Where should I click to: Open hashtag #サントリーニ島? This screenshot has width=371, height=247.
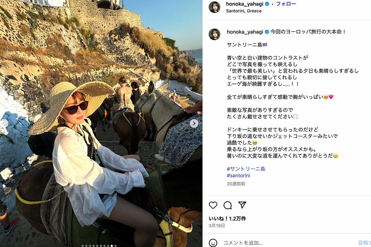tap(246, 169)
